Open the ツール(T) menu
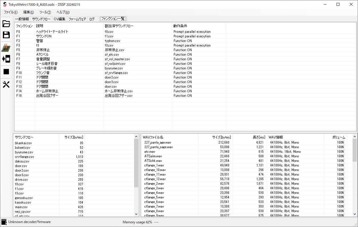358x227 pixels. [45, 12]
